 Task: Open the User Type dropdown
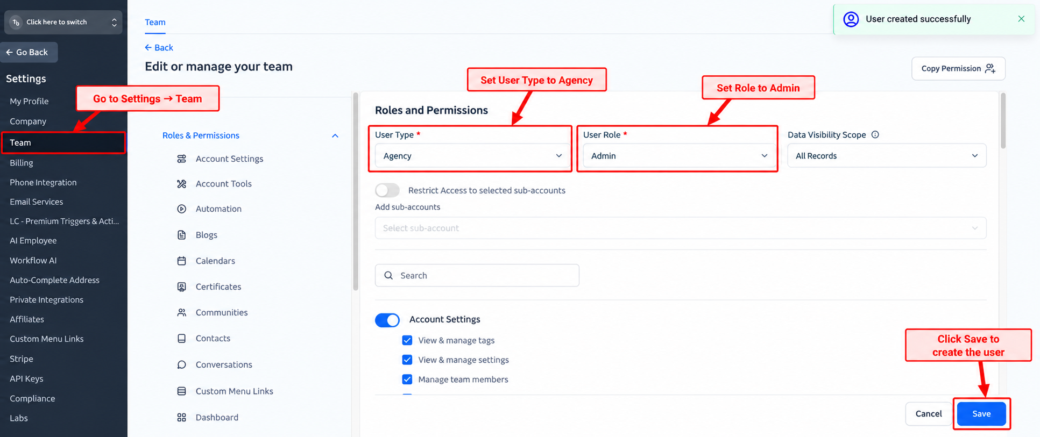click(x=472, y=156)
